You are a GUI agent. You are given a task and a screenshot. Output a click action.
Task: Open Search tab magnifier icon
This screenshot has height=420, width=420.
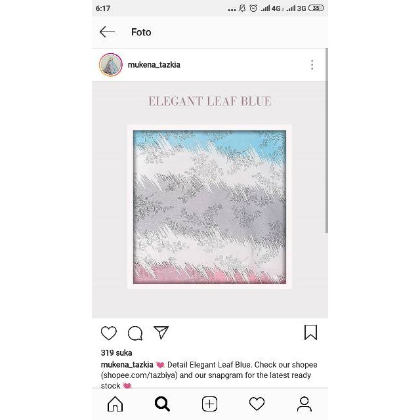tap(162, 404)
